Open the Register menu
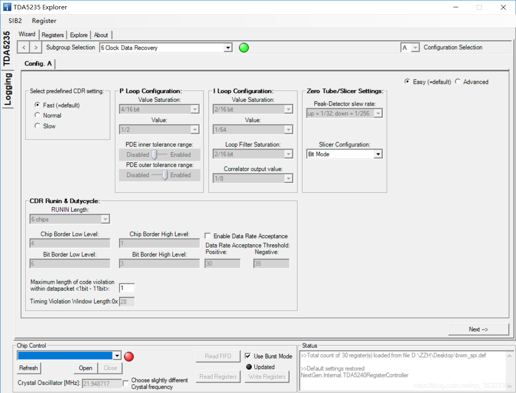Image resolution: width=516 pixels, height=393 pixels. click(x=44, y=21)
